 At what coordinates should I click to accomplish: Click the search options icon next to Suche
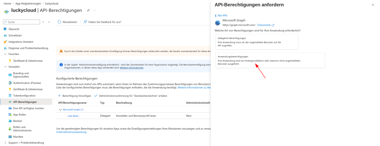43,22
